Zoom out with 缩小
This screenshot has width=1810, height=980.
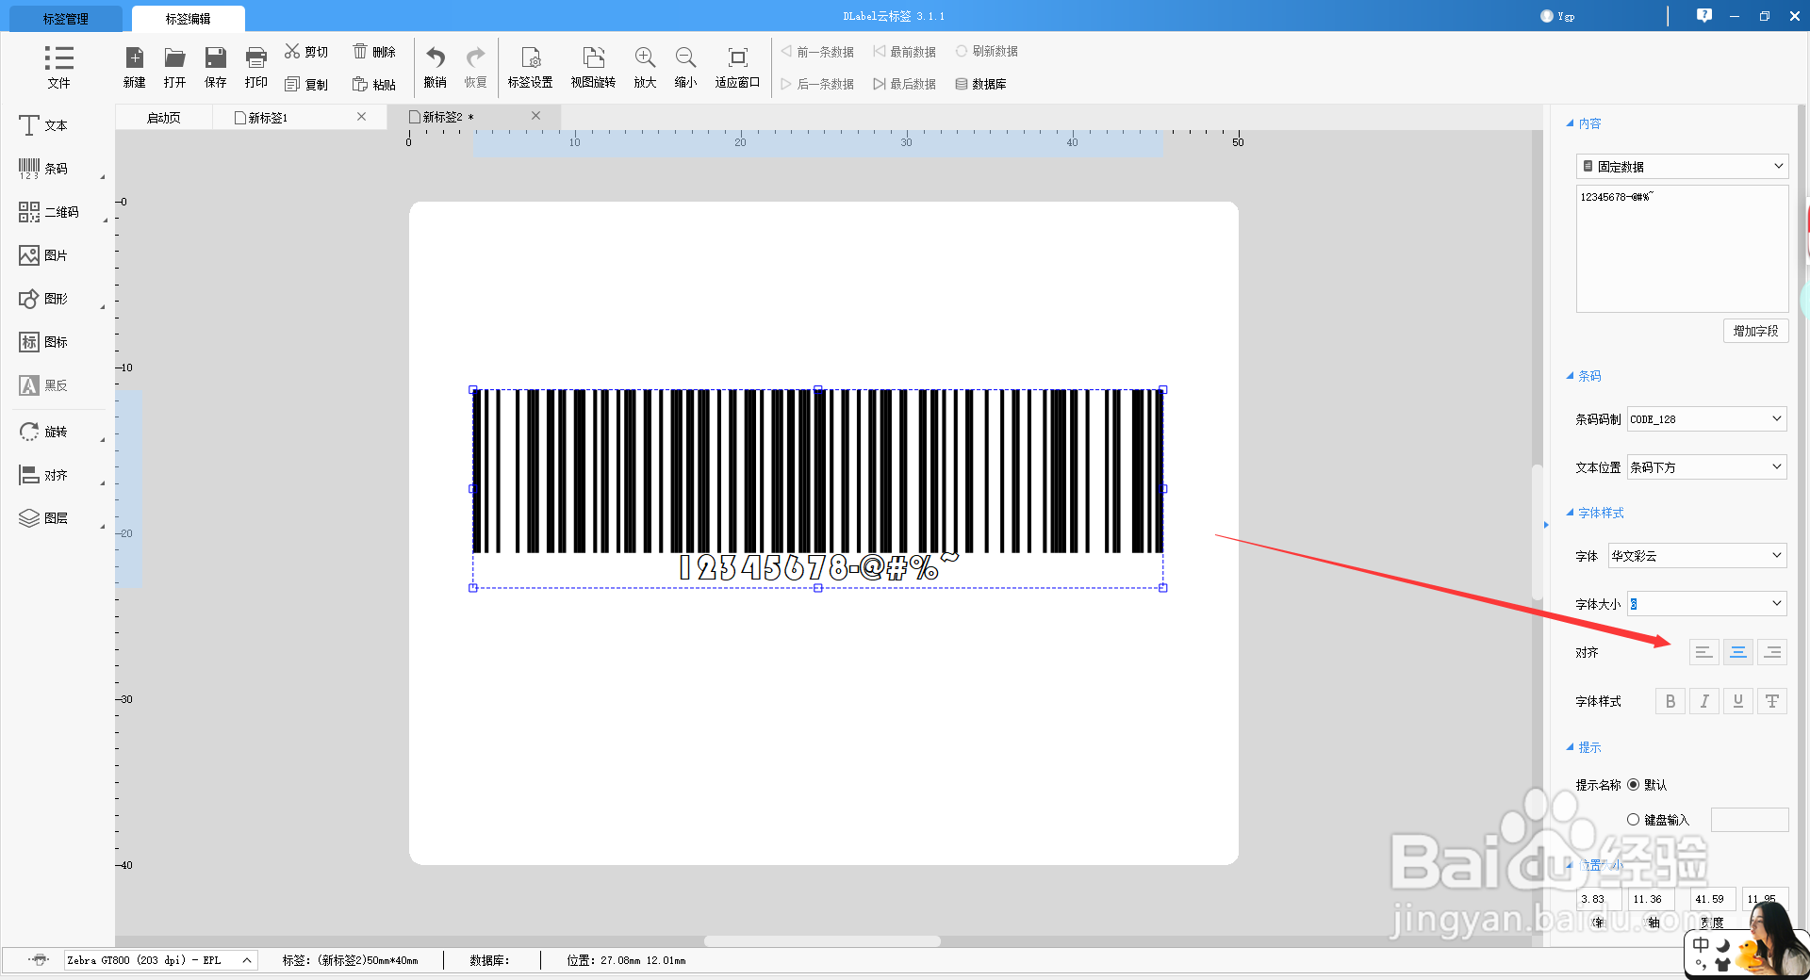pyautogui.click(x=685, y=68)
